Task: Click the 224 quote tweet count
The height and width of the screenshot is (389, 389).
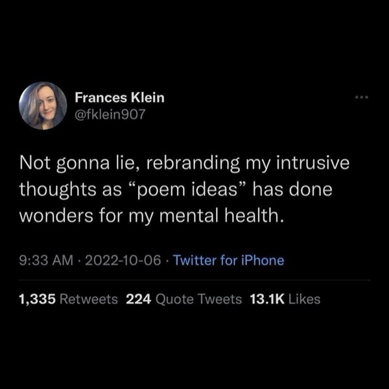Action: [x=139, y=299]
